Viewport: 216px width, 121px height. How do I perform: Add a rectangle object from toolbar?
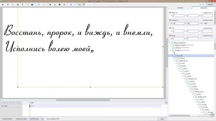27,4
